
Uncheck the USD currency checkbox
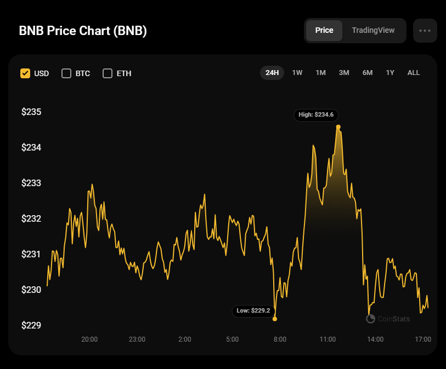tap(25, 73)
